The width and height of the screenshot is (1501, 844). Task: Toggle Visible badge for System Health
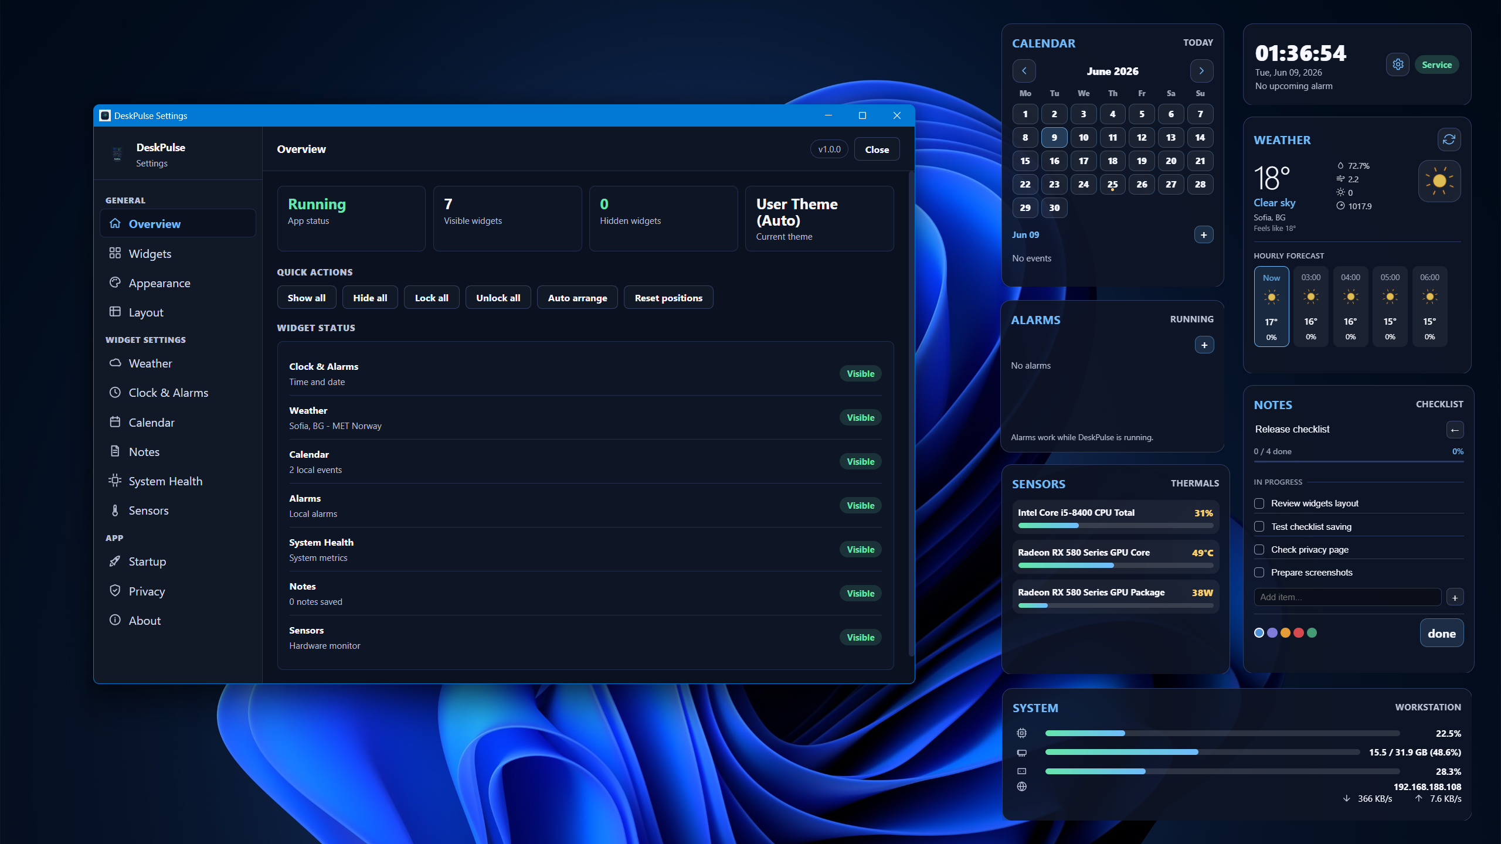coord(860,549)
